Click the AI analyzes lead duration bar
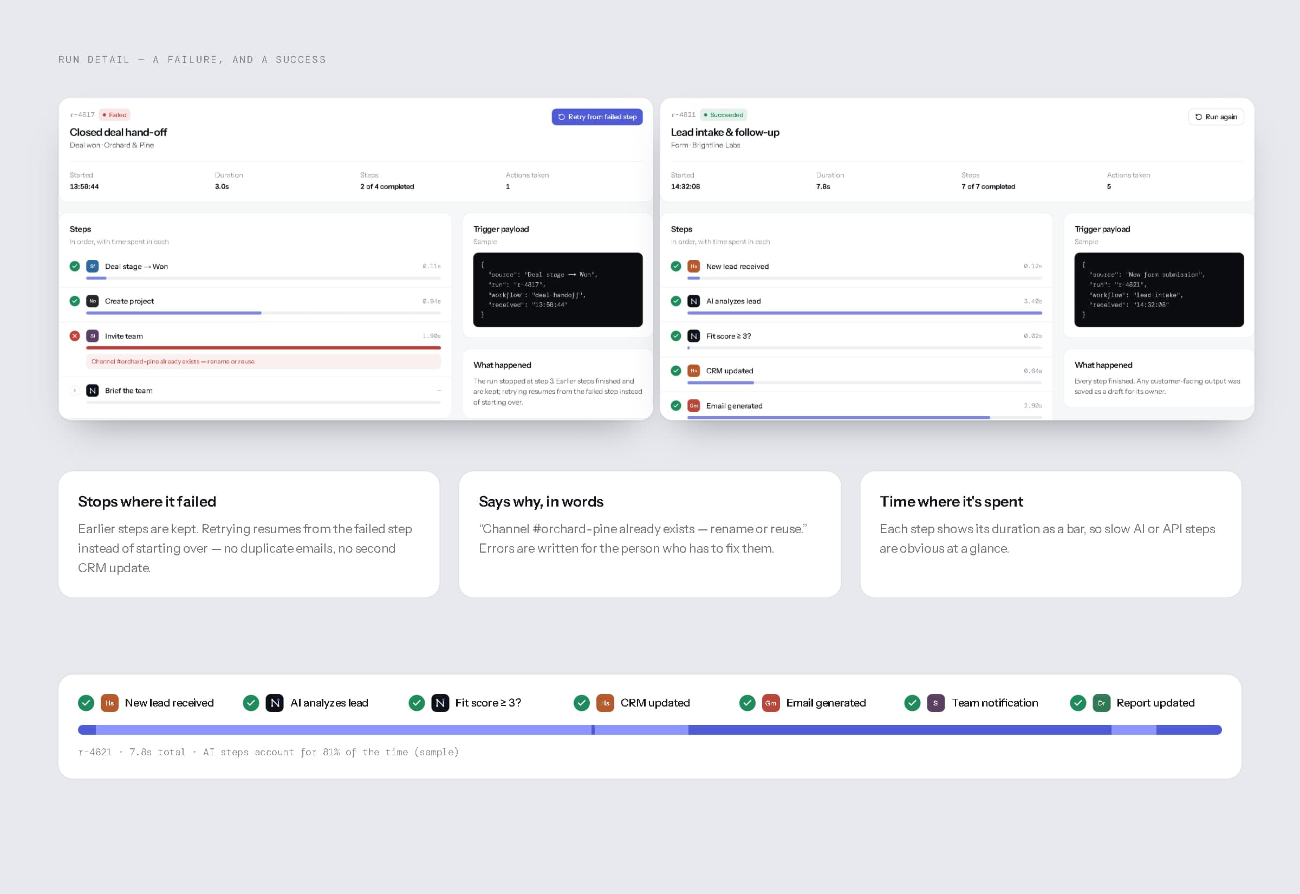Screen dimensions: 1300x894 (864, 313)
